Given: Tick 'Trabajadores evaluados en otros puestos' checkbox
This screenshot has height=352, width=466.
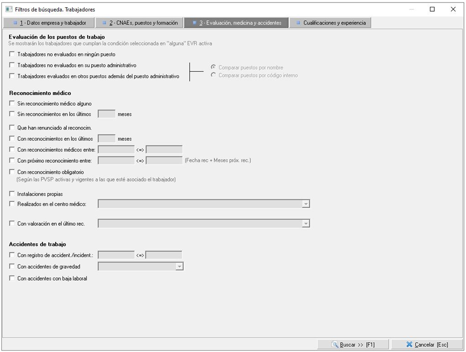Looking at the screenshot, I should pos(12,76).
